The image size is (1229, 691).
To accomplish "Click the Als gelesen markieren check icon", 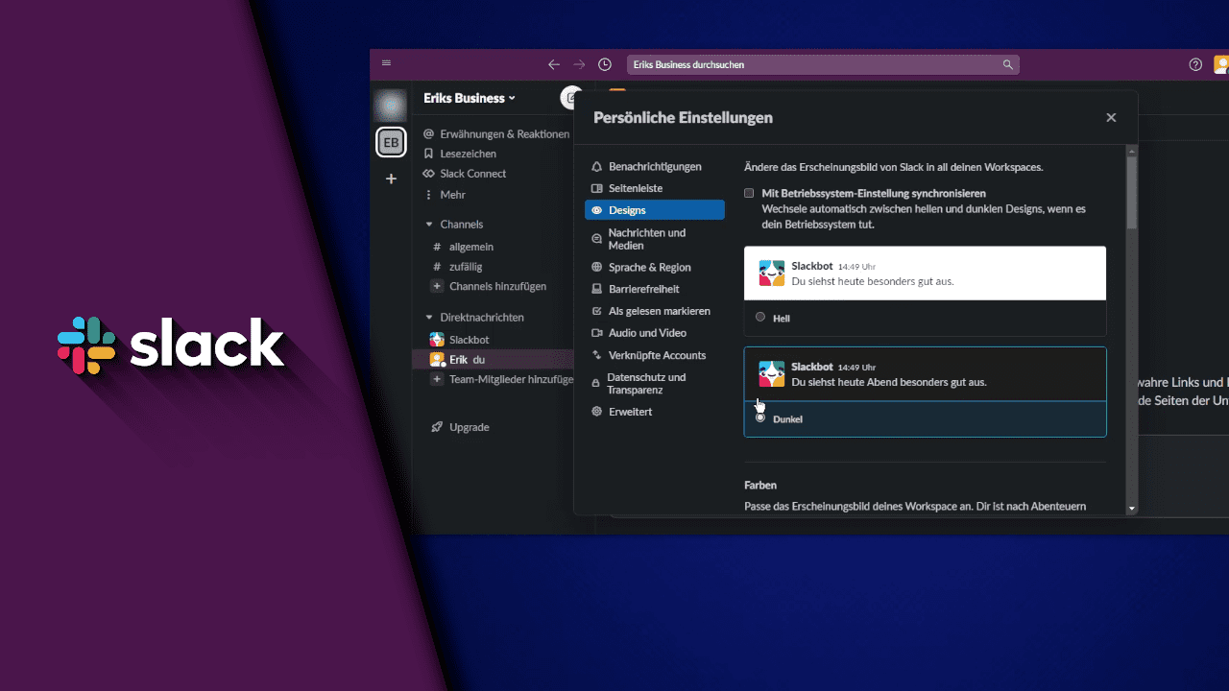I will point(597,311).
